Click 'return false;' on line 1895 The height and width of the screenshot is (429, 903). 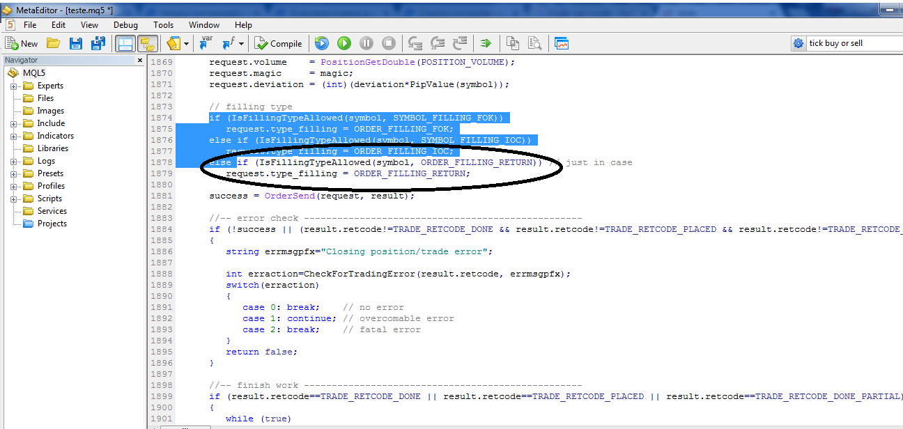(x=261, y=352)
